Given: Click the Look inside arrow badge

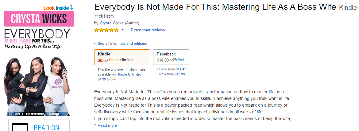Looking at the screenshot, I should click(58, 8).
